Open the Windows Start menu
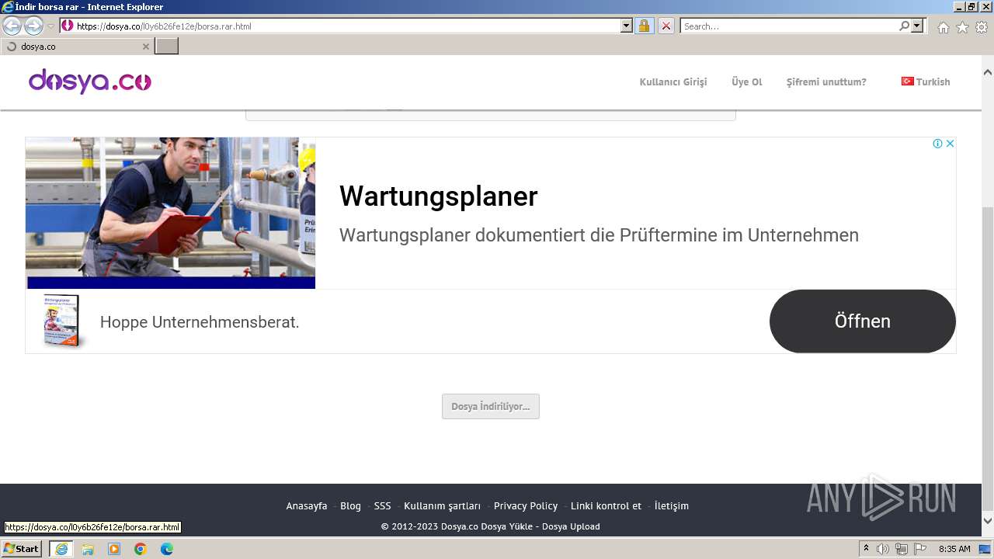The image size is (994, 559). coord(22,549)
